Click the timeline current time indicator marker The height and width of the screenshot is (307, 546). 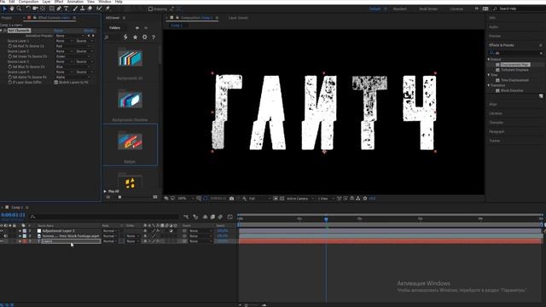point(326,219)
